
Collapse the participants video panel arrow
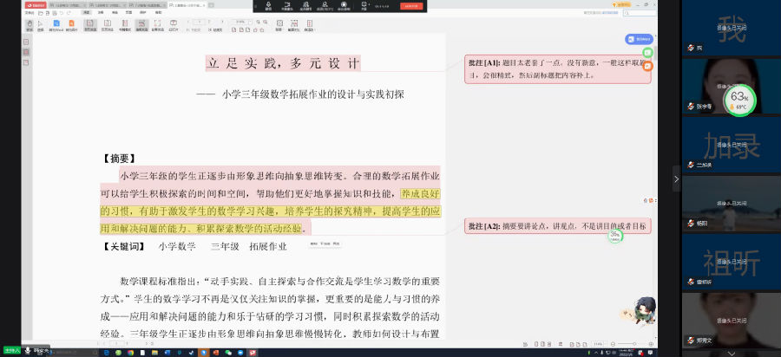click(x=677, y=178)
